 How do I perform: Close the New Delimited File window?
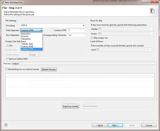155,2
